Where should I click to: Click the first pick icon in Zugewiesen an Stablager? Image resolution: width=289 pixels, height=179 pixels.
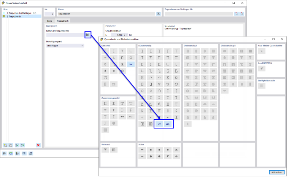pos(236,14)
